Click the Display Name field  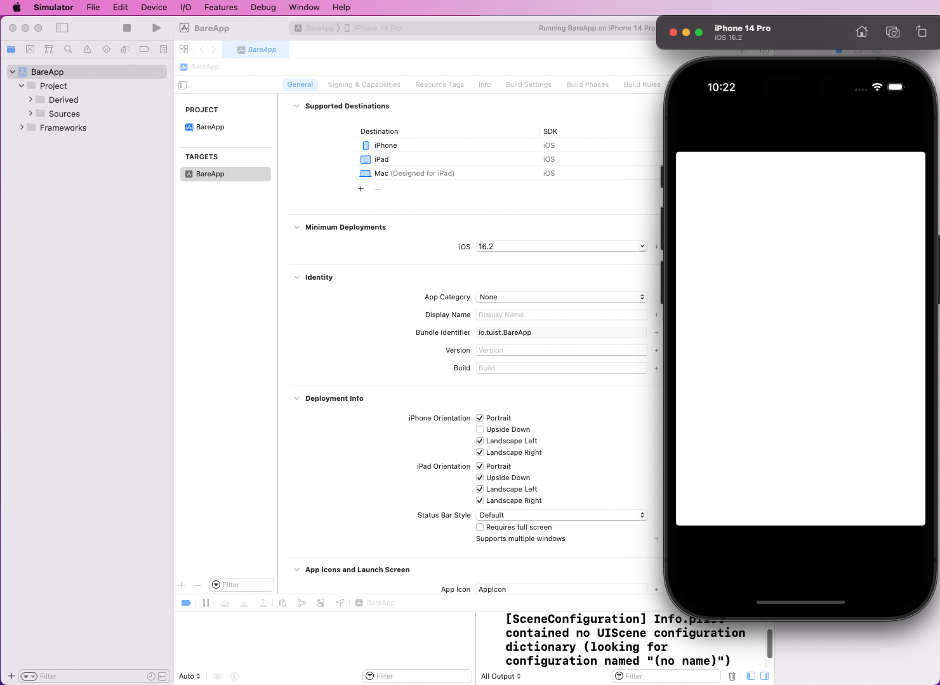coord(562,315)
